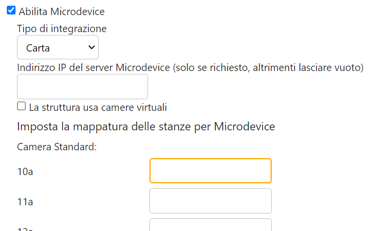This screenshot has width=380, height=231.
Task: Enable "La struttura usa camere virtuali" checkbox
Action: [x=21, y=106]
